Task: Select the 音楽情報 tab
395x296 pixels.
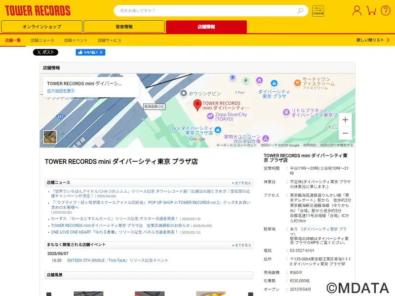Action: [124, 27]
